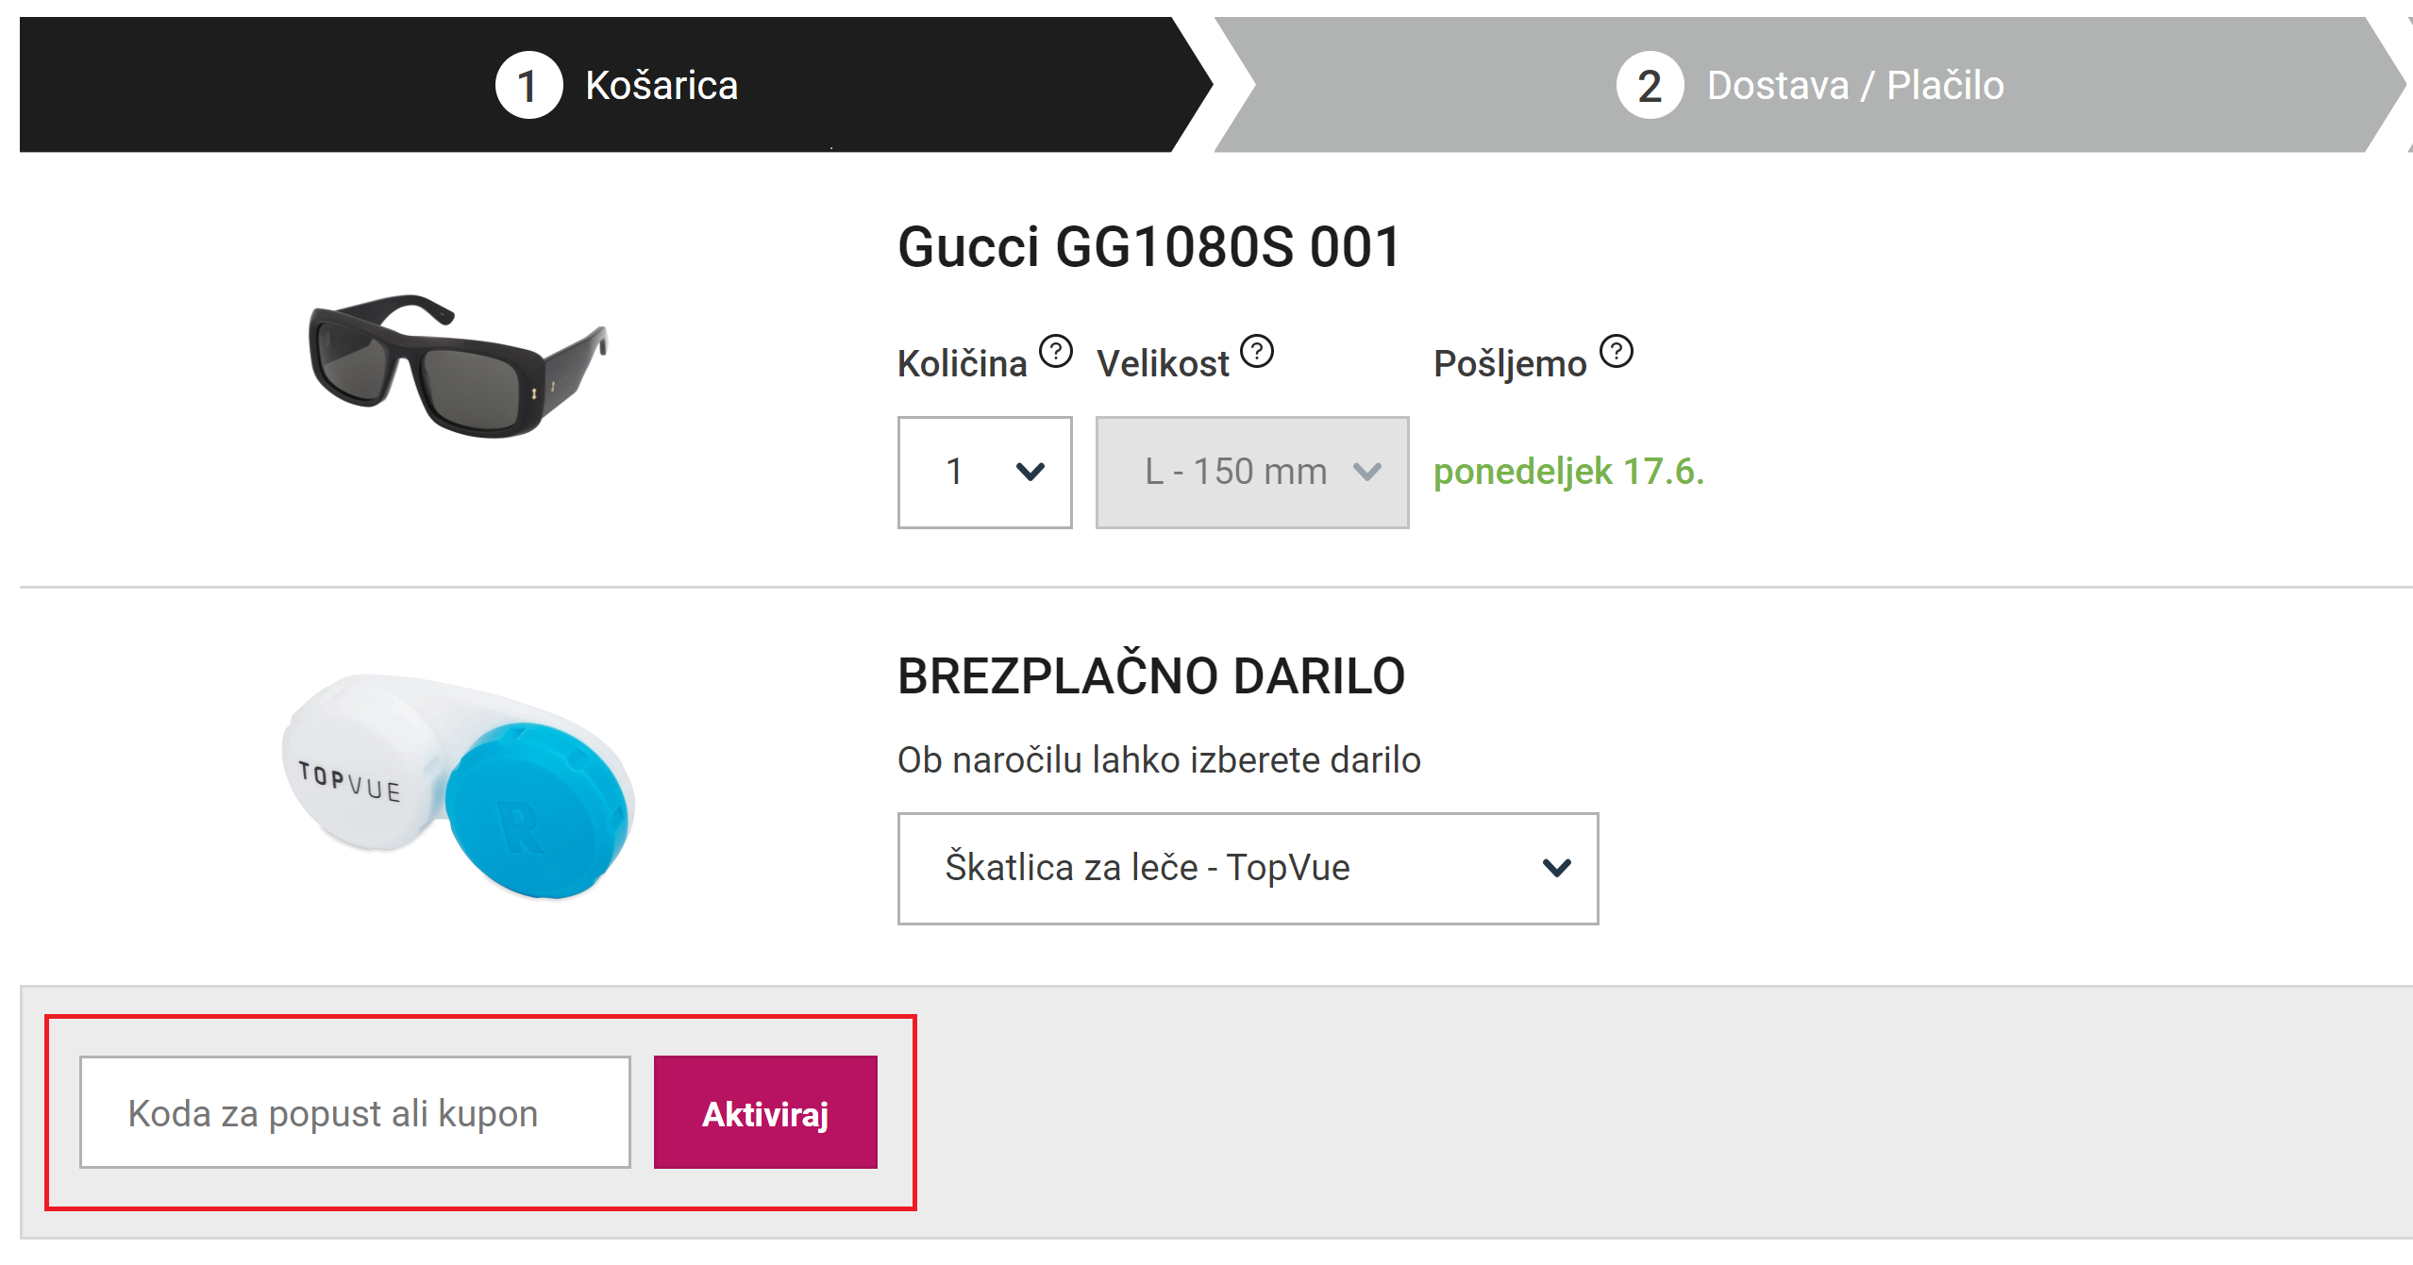Open the Gucci sunglasses product thumbnail
The width and height of the screenshot is (2413, 1265).
459,366
